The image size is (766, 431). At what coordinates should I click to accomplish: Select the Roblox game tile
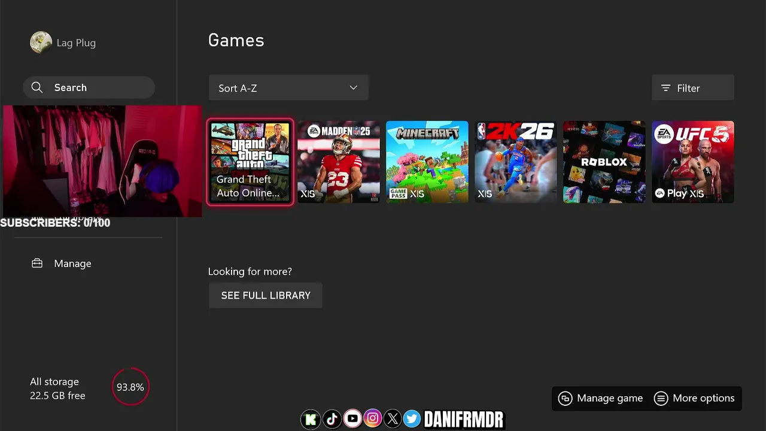pos(604,162)
